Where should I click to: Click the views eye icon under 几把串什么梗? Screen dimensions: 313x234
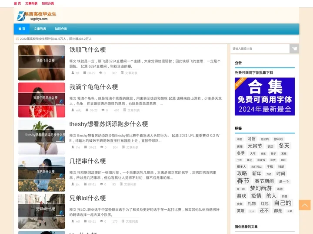click(101, 184)
